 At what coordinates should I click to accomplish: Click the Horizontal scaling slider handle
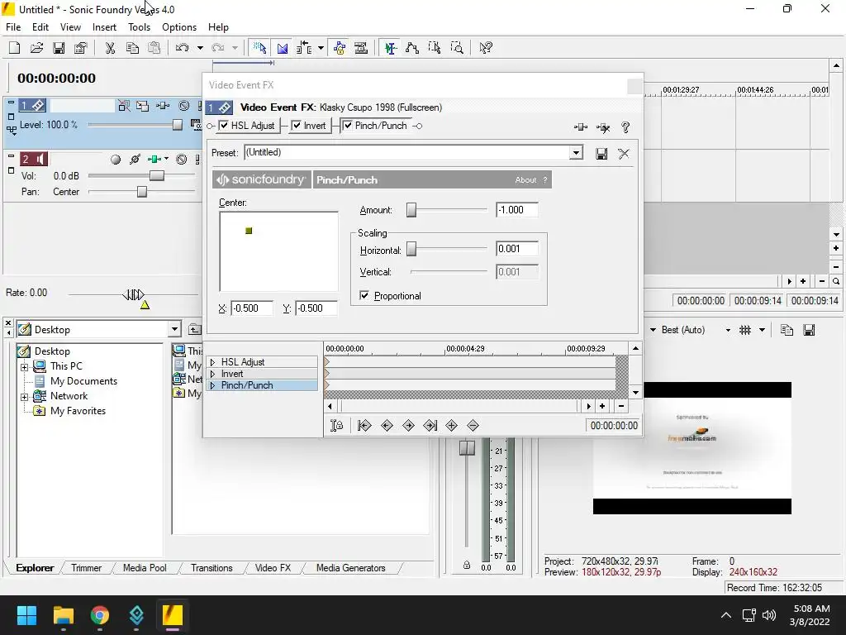coord(411,249)
